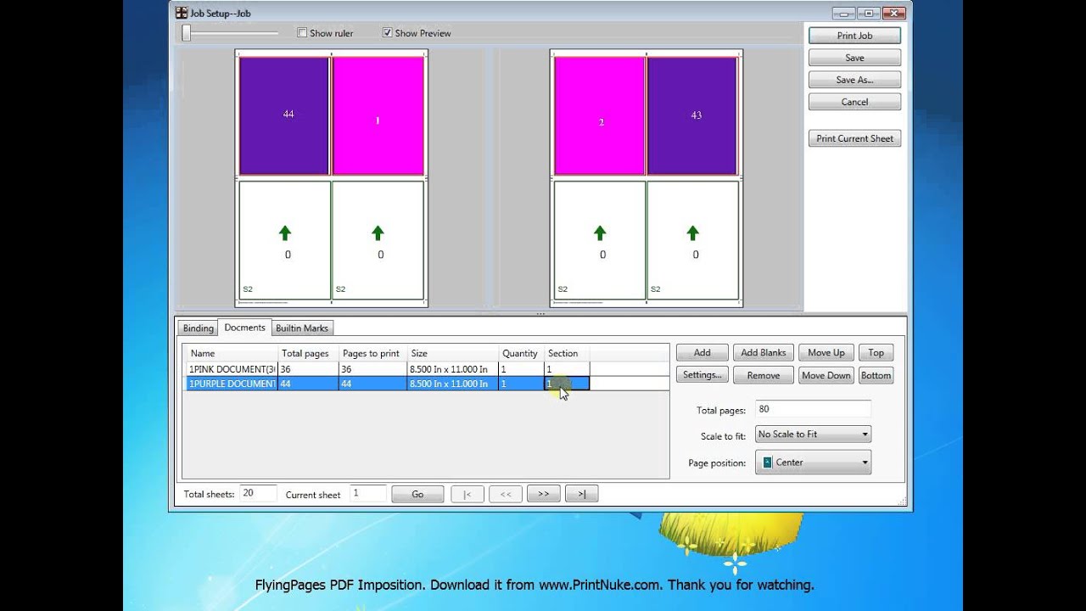Enable the Show ruler checkbox
Viewport: 1086px width, 611px height.
(x=302, y=33)
